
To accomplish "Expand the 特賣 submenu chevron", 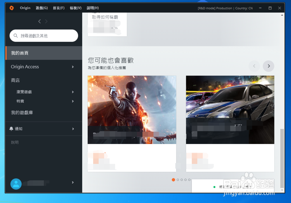I will pyautogui.click(x=72, y=101).
